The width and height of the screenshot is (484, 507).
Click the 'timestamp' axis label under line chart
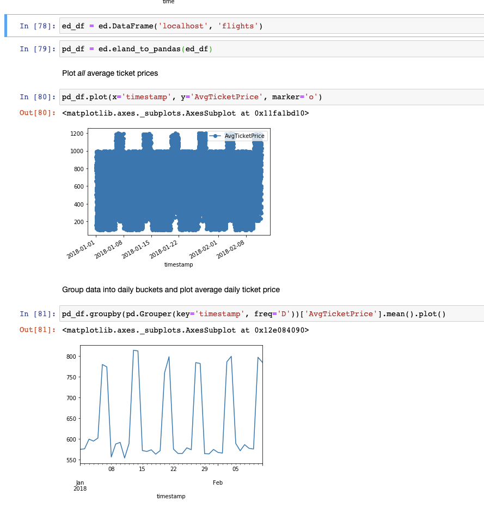pos(171,496)
